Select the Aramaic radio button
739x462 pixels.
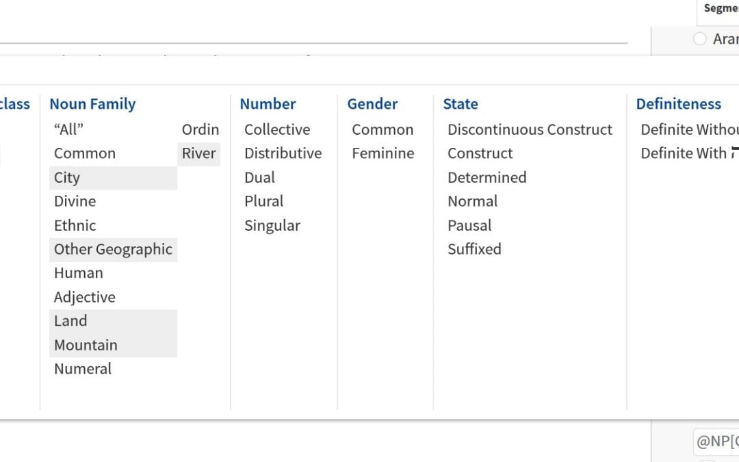pos(700,38)
